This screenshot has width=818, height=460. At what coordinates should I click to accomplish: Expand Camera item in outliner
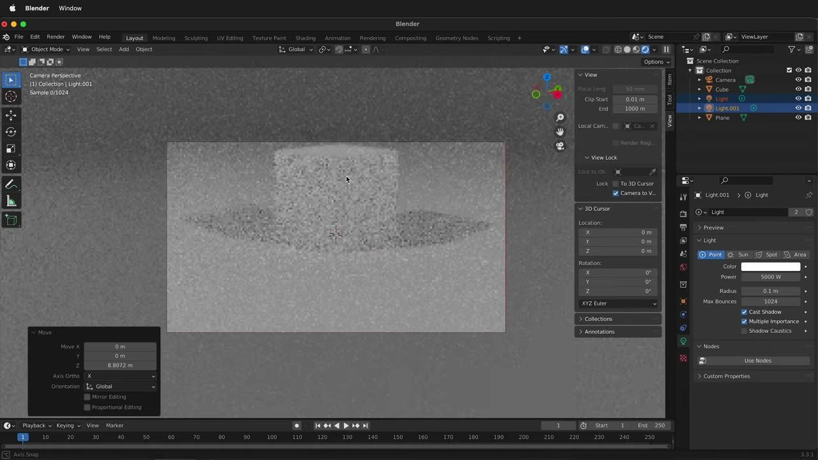(x=699, y=80)
